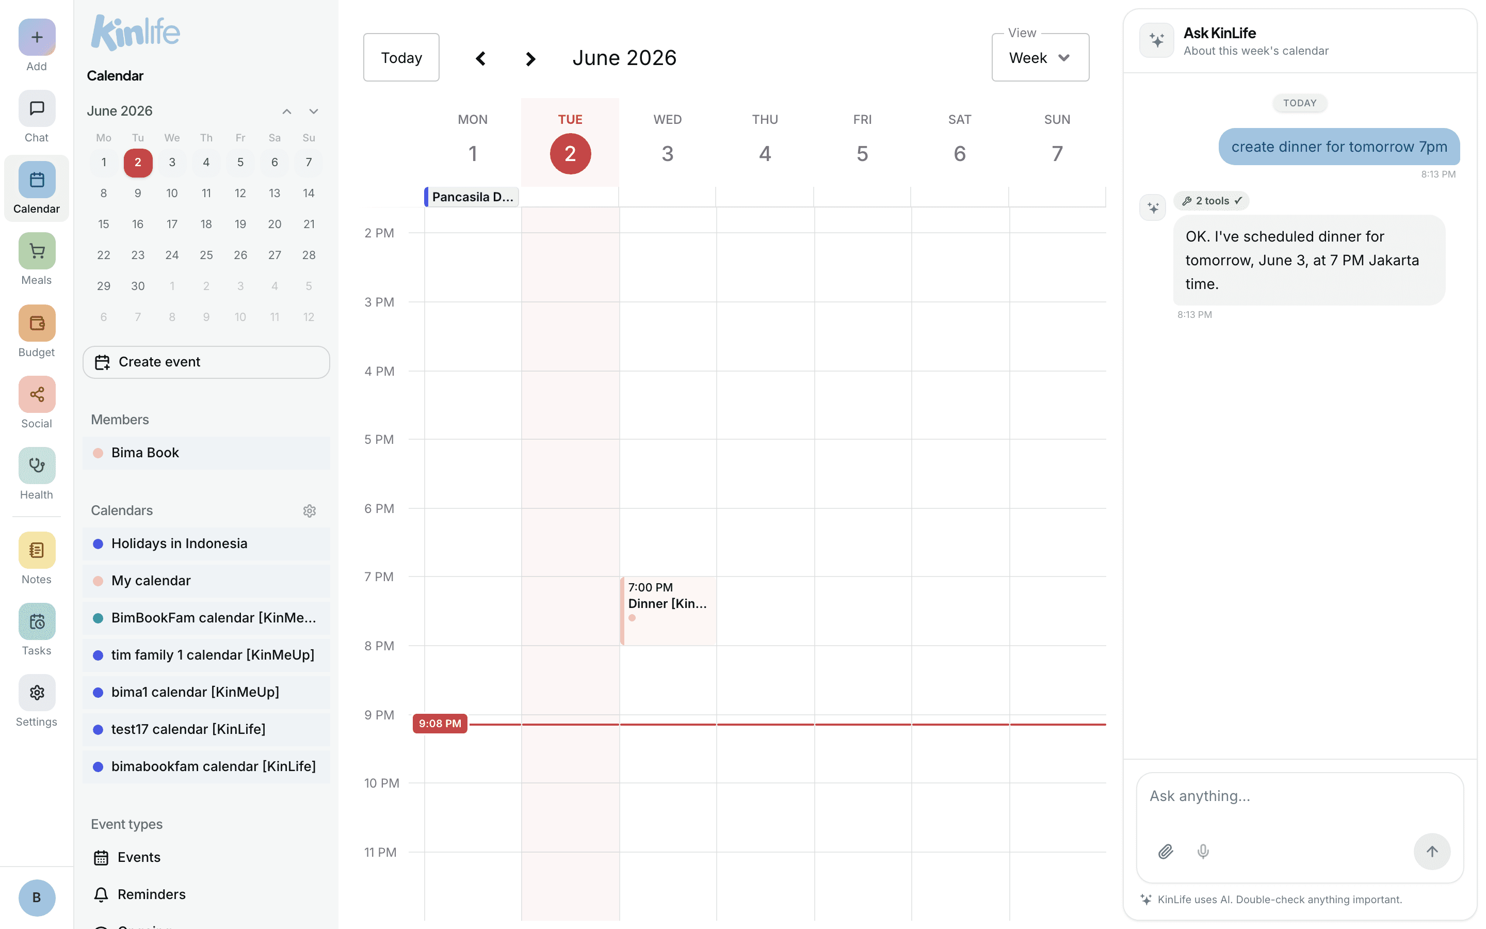
Task: Open the Chat section
Action: [x=37, y=109]
